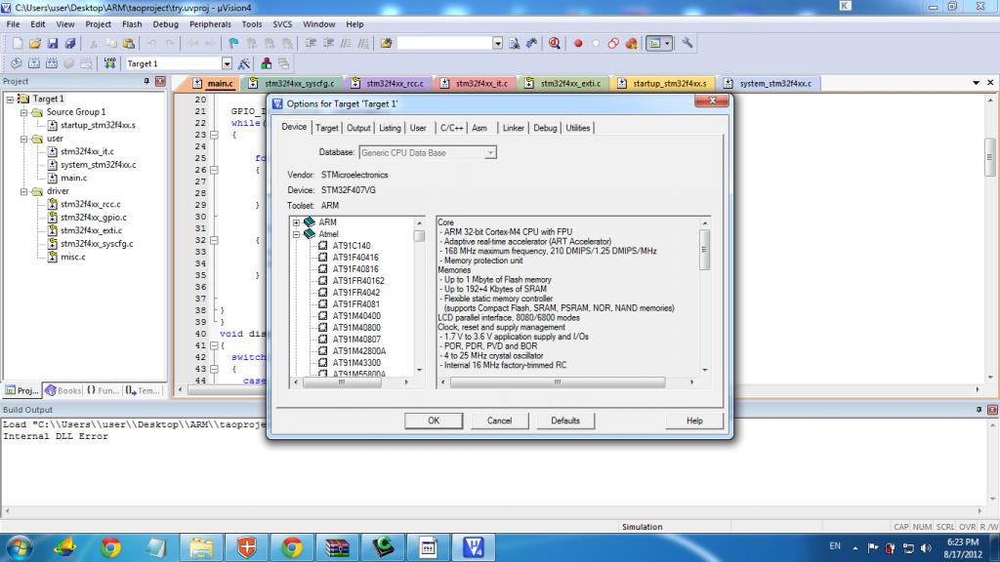Download to flash LOAD icon
The height and width of the screenshot is (562, 1000).
[109, 63]
